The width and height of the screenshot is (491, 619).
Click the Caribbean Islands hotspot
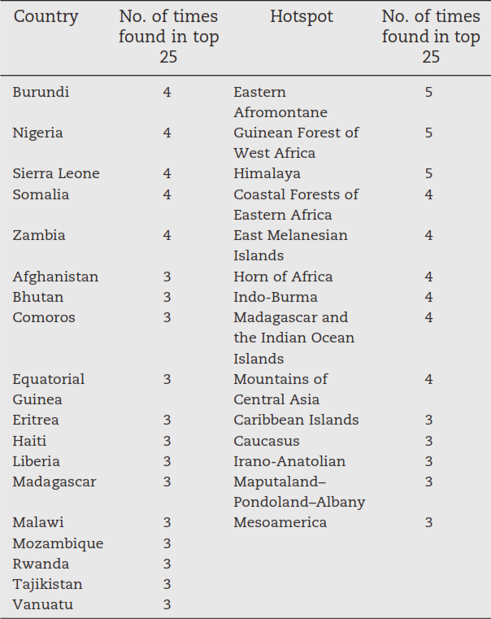(x=296, y=420)
